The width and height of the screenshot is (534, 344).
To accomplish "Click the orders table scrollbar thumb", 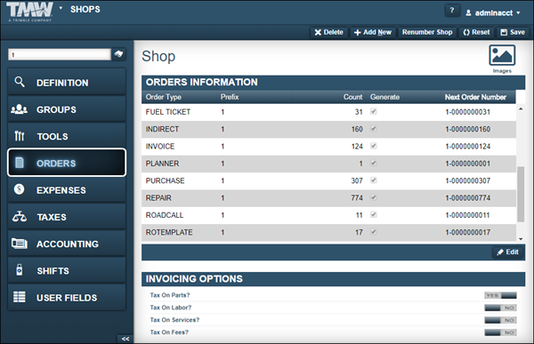I will tap(521, 194).
